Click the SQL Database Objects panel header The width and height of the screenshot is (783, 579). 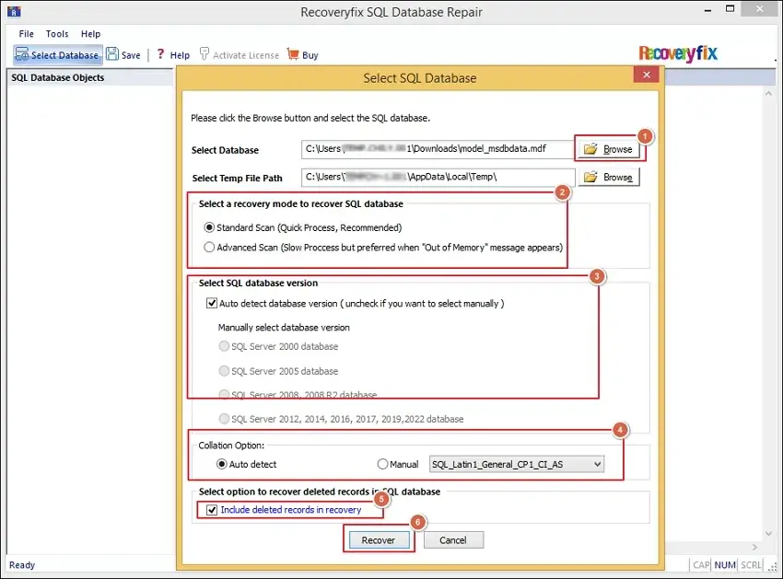pyautogui.click(x=90, y=77)
